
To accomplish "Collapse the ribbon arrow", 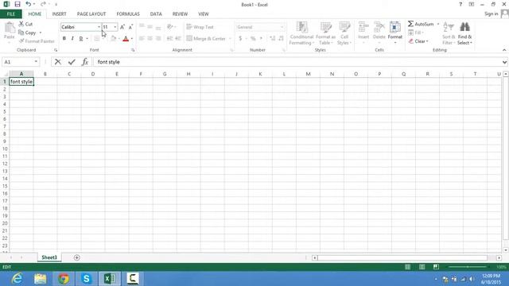I will (x=504, y=50).
